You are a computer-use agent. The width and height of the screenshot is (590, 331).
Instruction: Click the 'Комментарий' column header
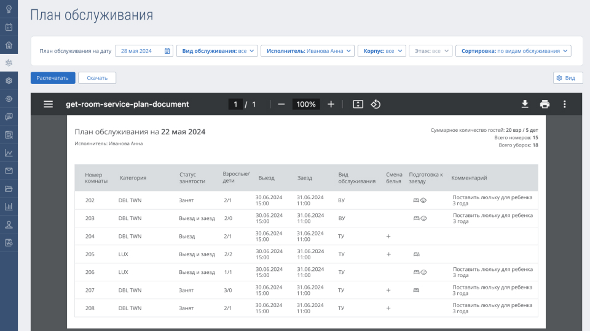tap(469, 178)
